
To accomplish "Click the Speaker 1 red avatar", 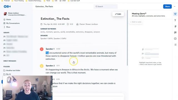I will pyautogui.click(x=42, y=49).
